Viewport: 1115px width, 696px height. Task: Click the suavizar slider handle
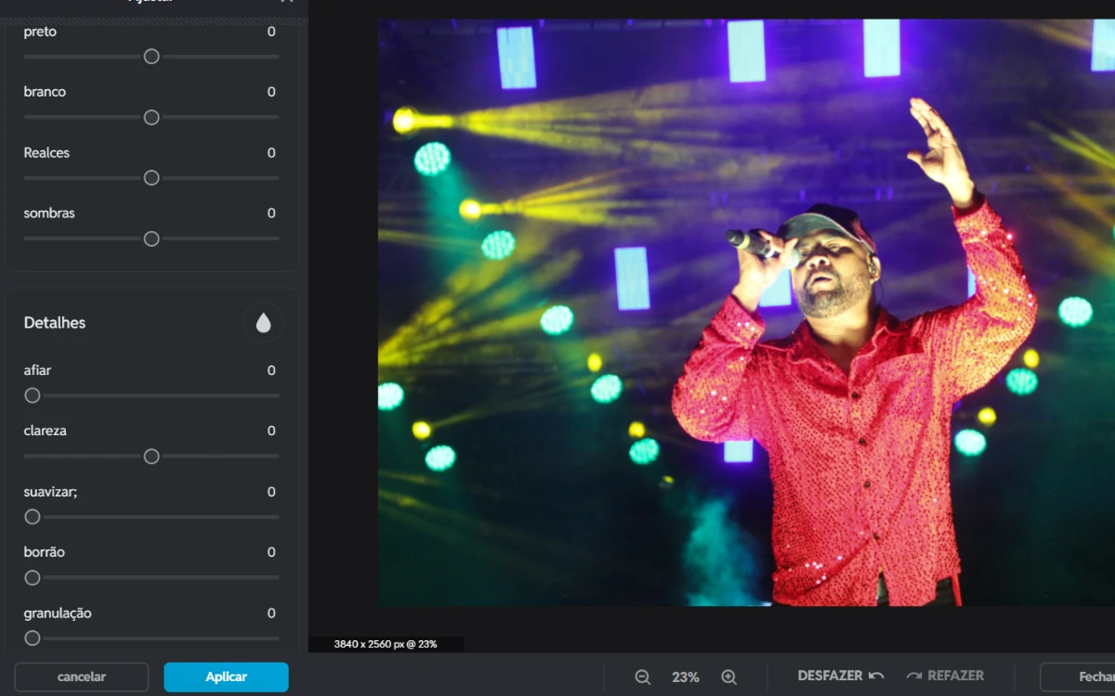(x=33, y=517)
